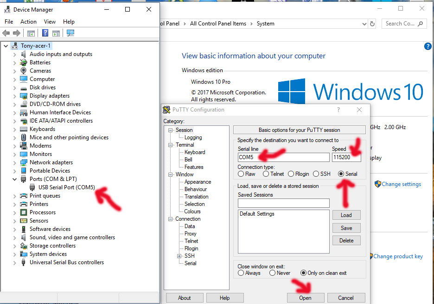This screenshot has height=304, width=434.
Task: Select the Serial connection type radio button
Action: tap(341, 174)
